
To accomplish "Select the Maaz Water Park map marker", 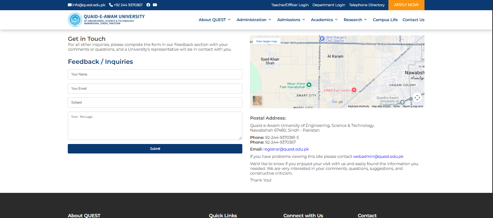I will 309,84.
